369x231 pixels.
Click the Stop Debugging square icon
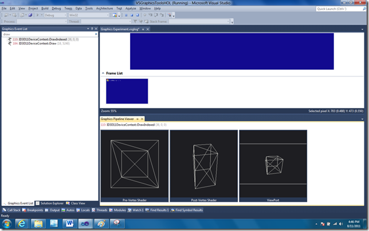132,15
